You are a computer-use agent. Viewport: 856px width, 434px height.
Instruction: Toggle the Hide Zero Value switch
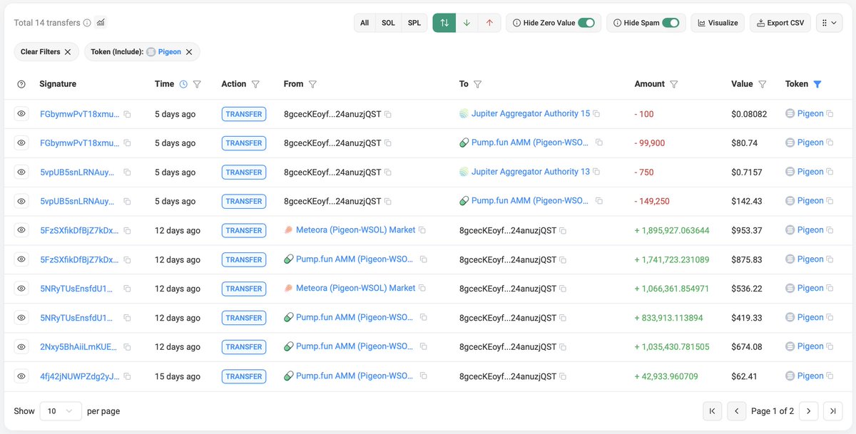click(x=586, y=23)
